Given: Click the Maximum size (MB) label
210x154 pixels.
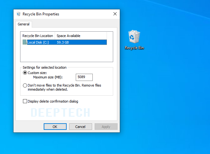Looking at the screenshot, I should coord(48,77).
